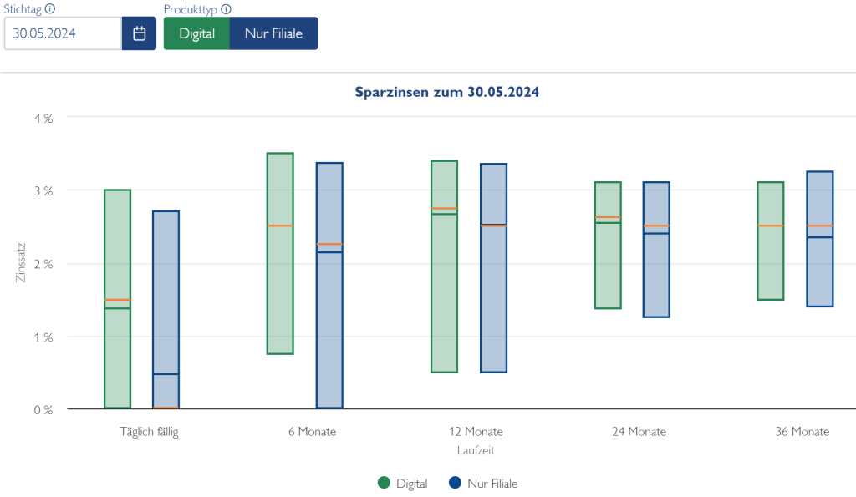856x497 pixels.
Task: Click the calendar icon button
Action: click(x=140, y=33)
